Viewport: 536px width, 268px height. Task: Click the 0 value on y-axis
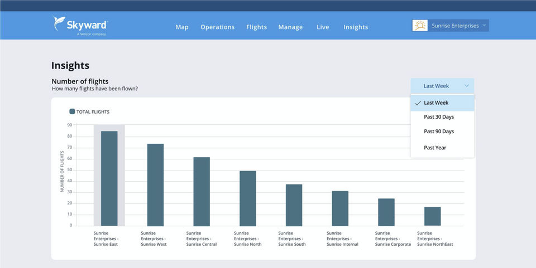tap(71, 226)
